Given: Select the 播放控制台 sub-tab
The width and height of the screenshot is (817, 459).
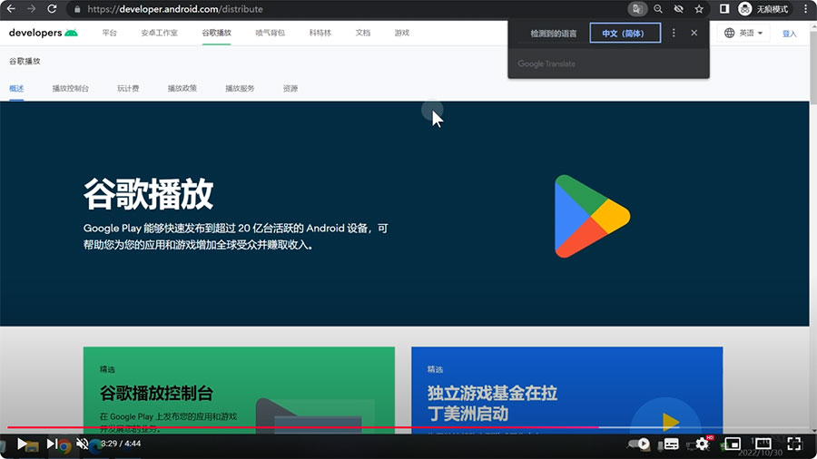Looking at the screenshot, I should click(70, 89).
